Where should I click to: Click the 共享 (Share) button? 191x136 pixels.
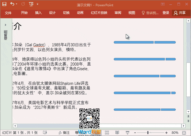click(180, 13)
